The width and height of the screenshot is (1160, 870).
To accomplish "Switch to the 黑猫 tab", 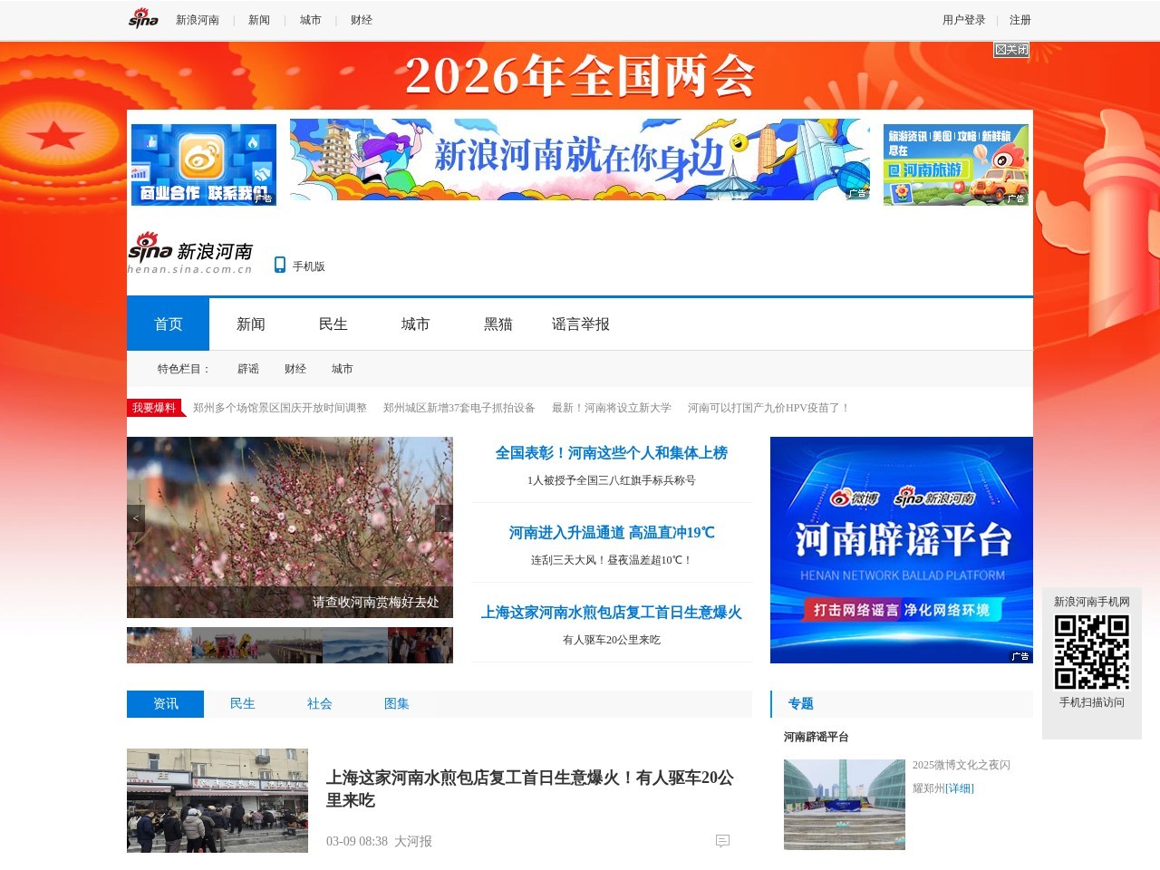I will (x=497, y=324).
